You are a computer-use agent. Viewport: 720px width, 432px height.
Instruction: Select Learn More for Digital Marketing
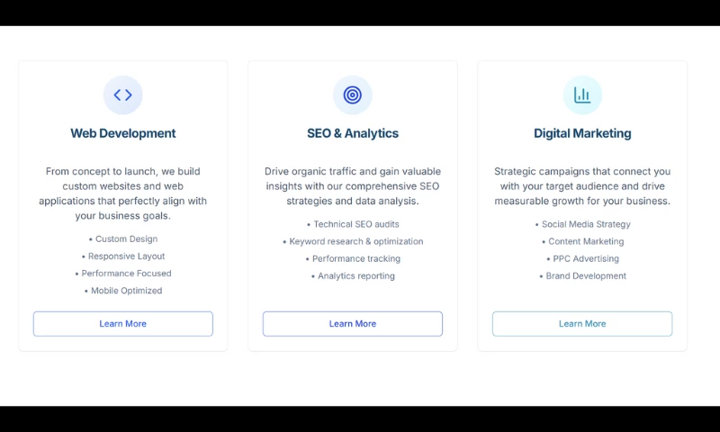pyautogui.click(x=582, y=324)
